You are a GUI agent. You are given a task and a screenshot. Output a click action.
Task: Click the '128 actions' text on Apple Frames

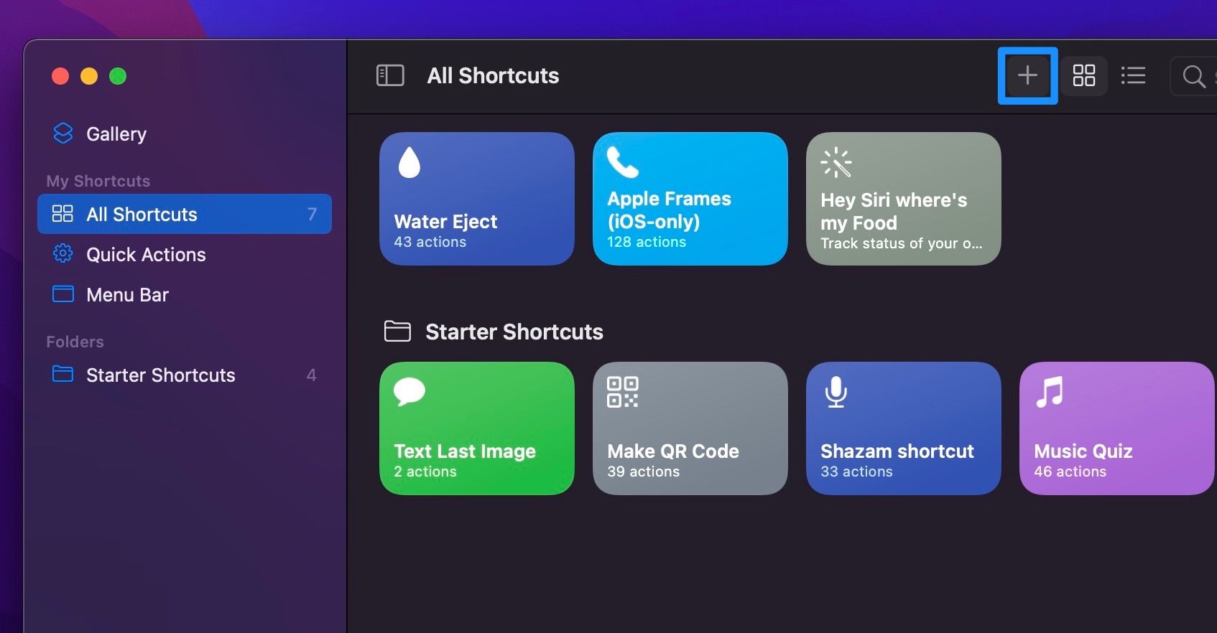[x=647, y=242]
